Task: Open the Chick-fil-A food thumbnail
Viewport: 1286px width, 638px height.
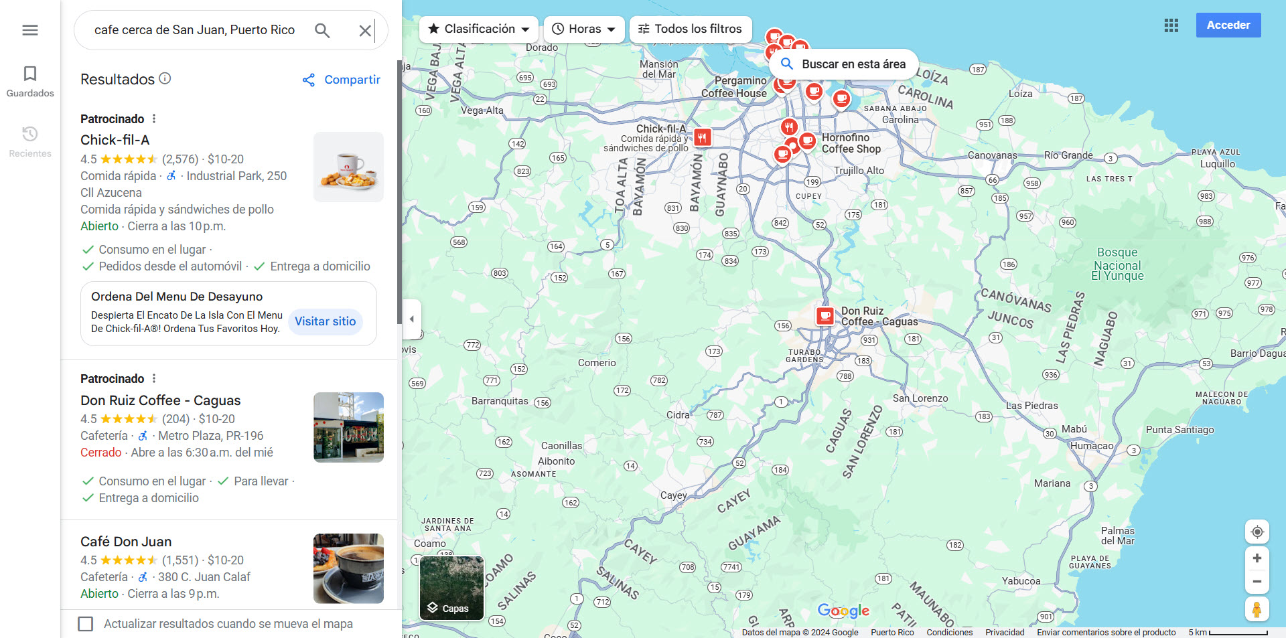Action: coord(348,167)
